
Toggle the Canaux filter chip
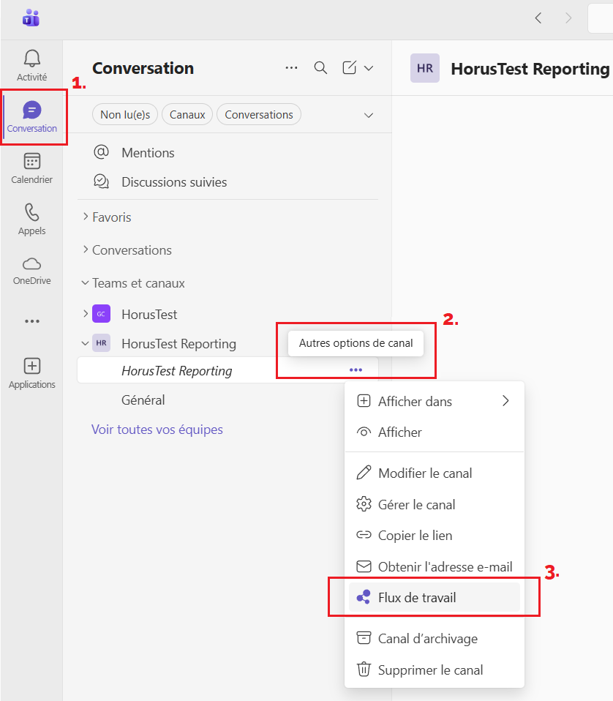click(x=187, y=115)
